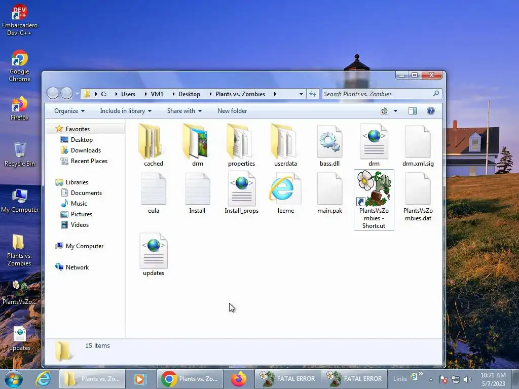Click the Embarcadero Dev-C++ desktop icon
Image resolution: width=519 pixels, height=389 pixels.
point(20,20)
